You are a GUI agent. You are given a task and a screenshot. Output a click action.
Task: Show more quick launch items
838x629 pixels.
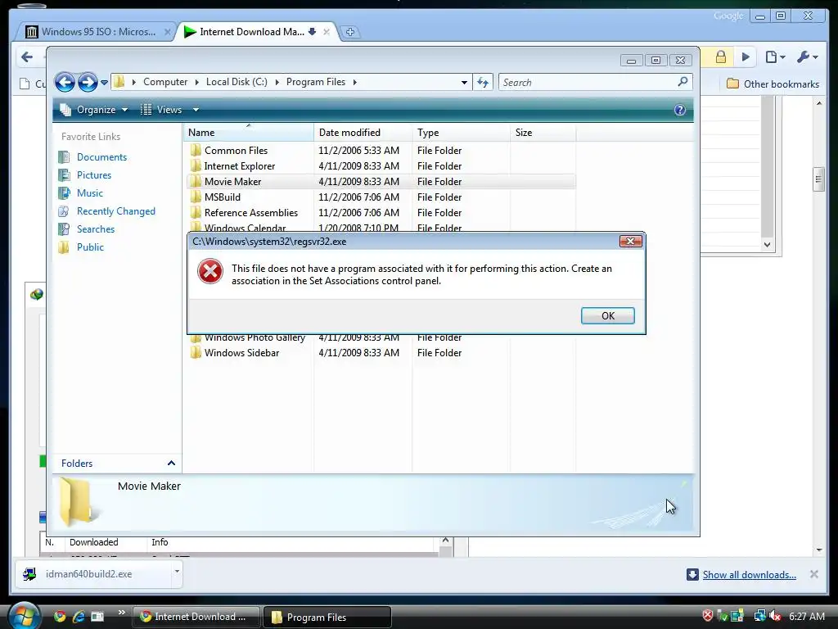[x=121, y=613]
